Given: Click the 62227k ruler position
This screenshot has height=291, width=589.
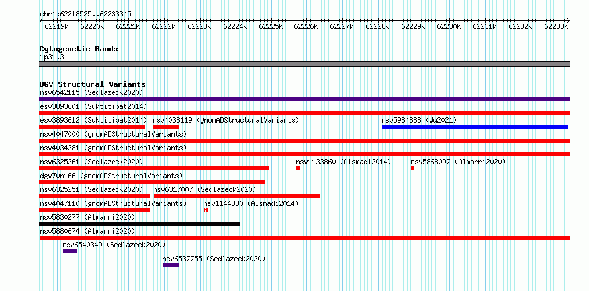Looking at the screenshot, I should coord(341,27).
